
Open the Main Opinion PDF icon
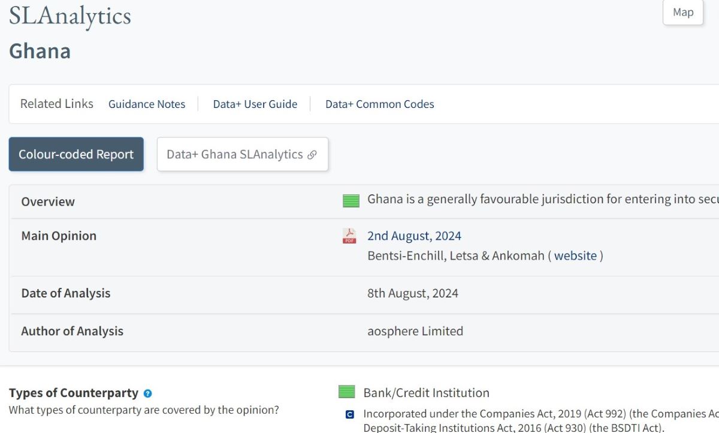tap(349, 236)
